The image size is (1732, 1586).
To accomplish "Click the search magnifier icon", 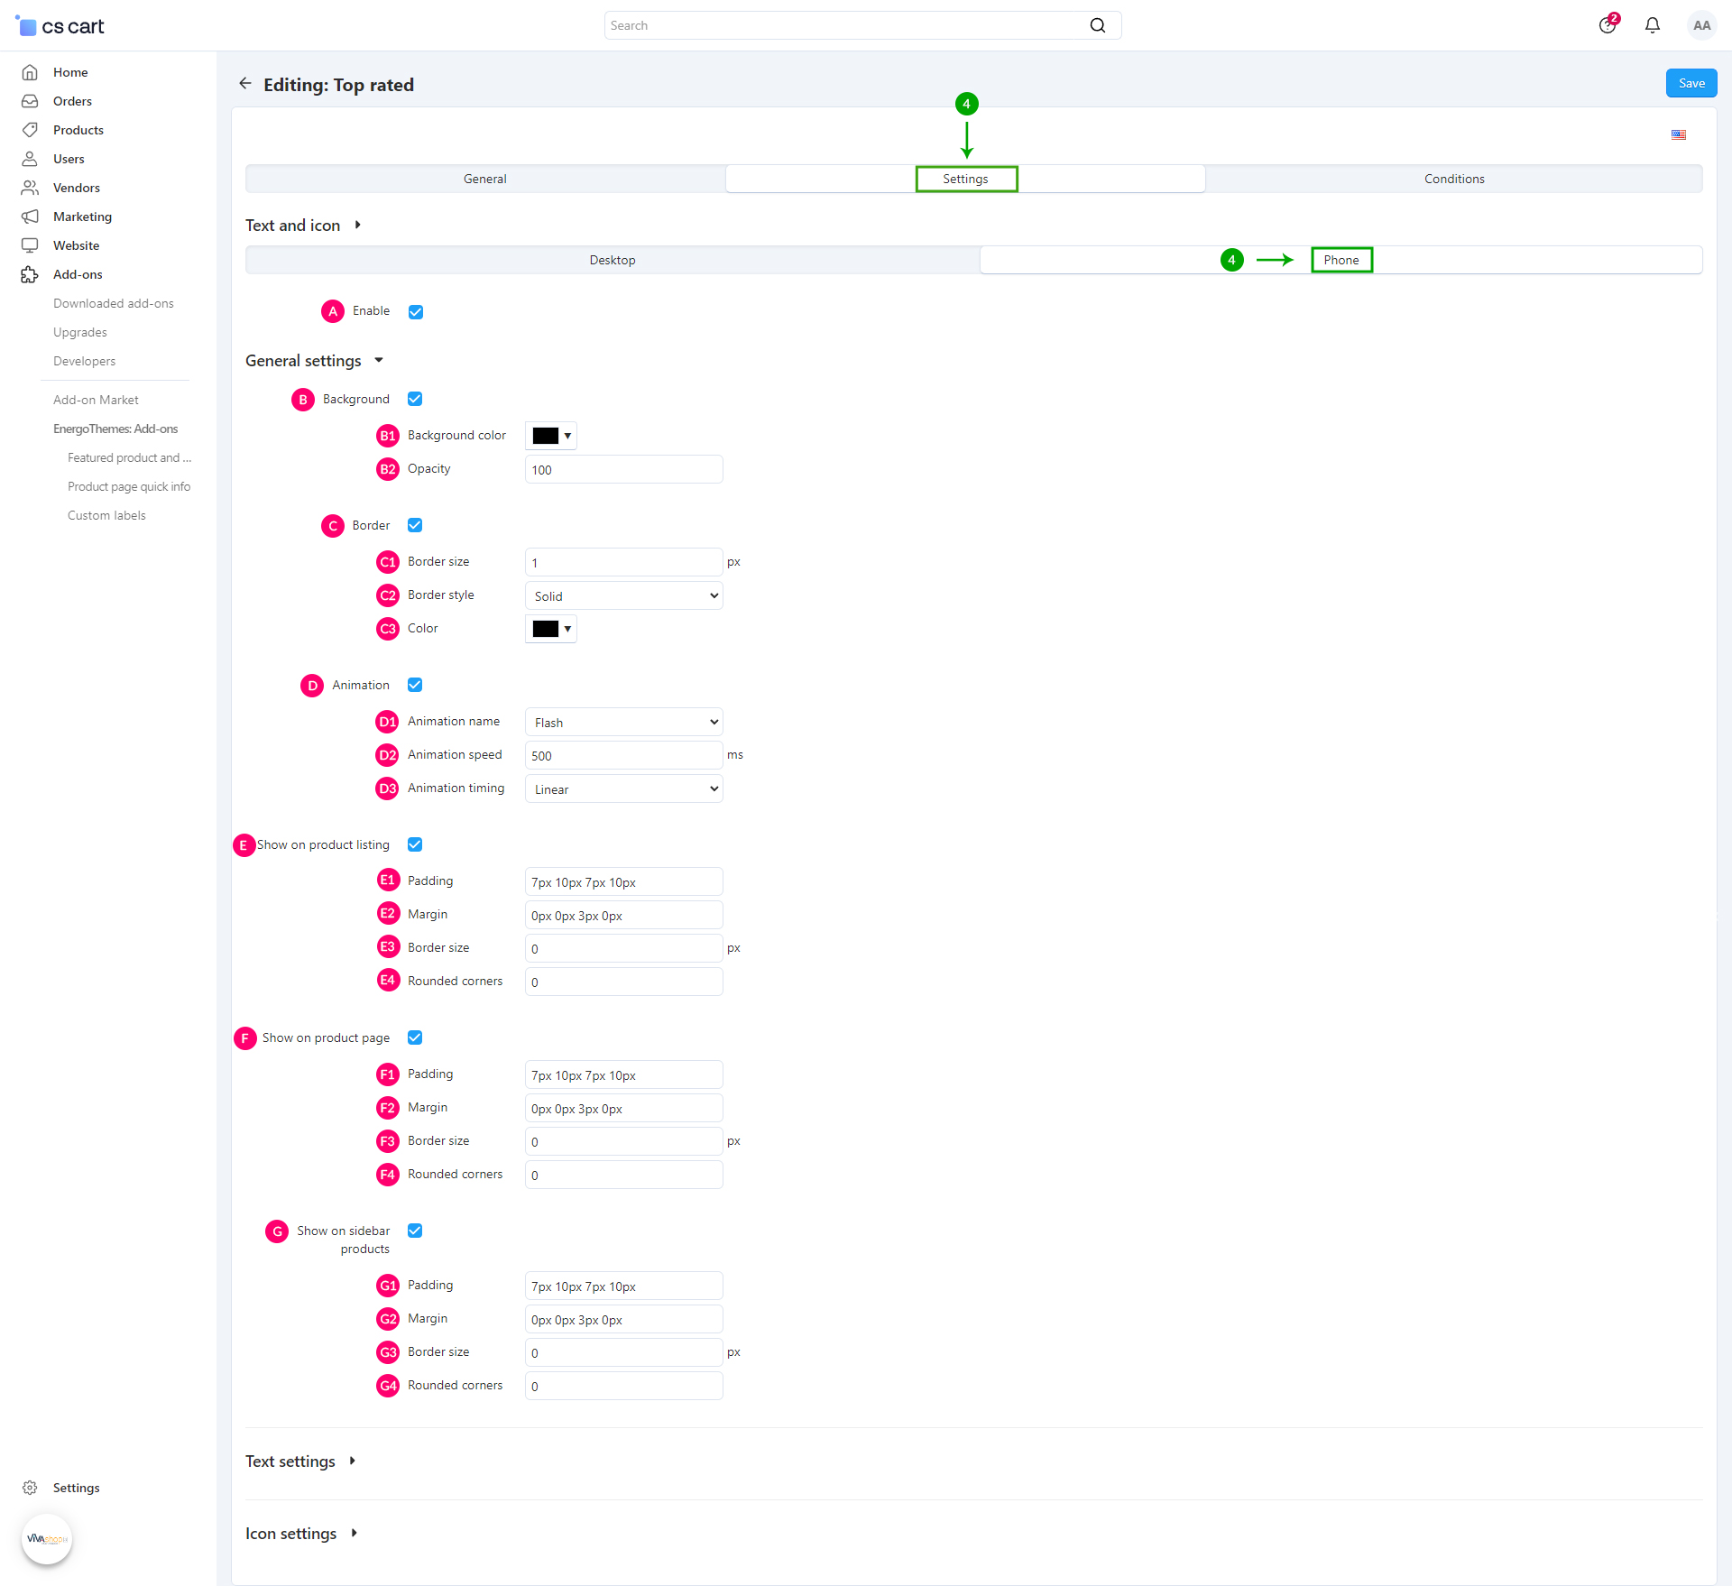I will click(1097, 25).
